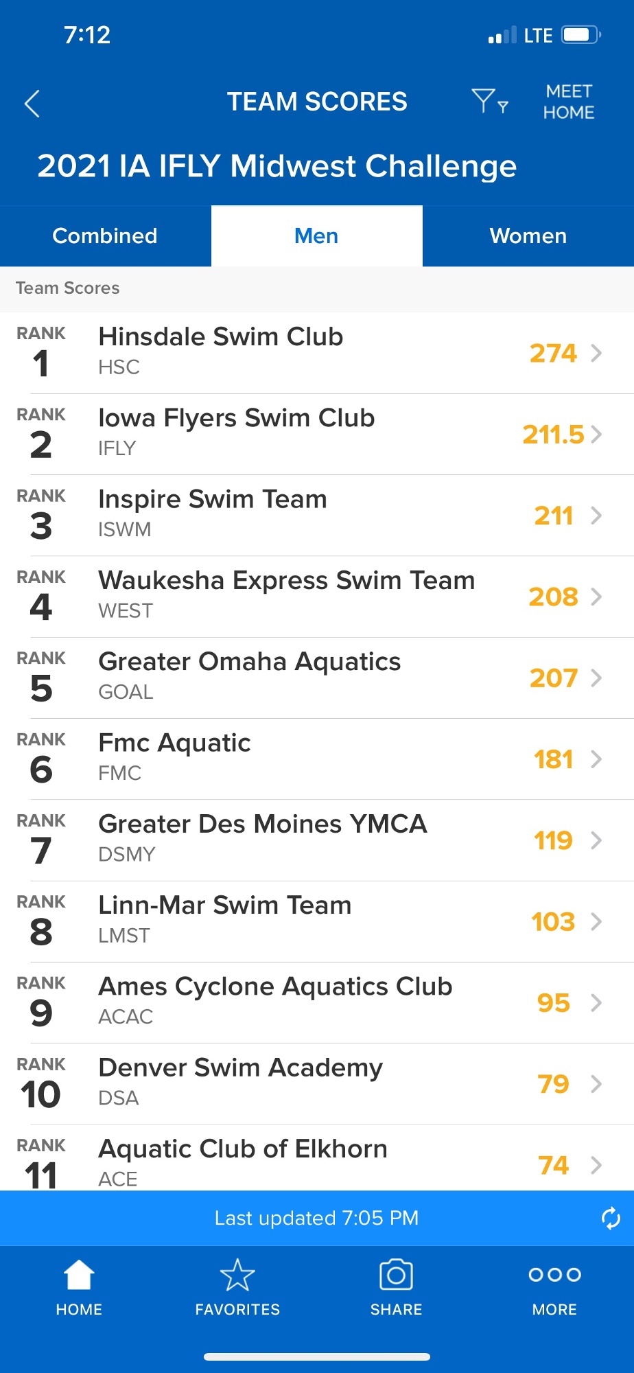Go to Meet Home
Viewport: 634px width, 1373px height.
[x=569, y=102]
